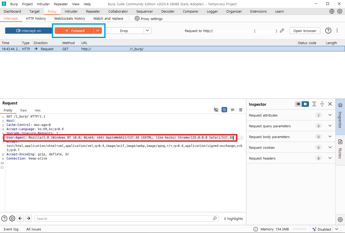The image size is (345, 233).
Task: Click the Forward button
Action: tap(74, 31)
